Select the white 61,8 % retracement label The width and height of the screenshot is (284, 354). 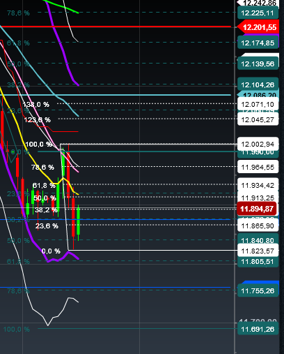[x=44, y=186]
